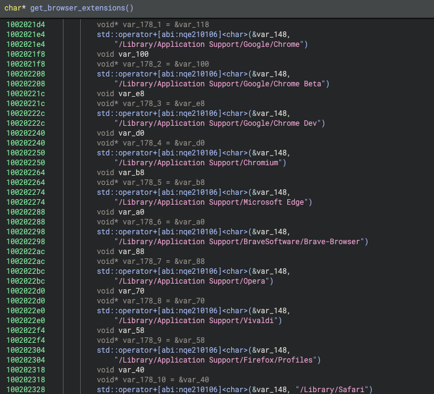Click address 100202328 on the Safari line
The height and width of the screenshot is (394, 434).
pos(26,389)
